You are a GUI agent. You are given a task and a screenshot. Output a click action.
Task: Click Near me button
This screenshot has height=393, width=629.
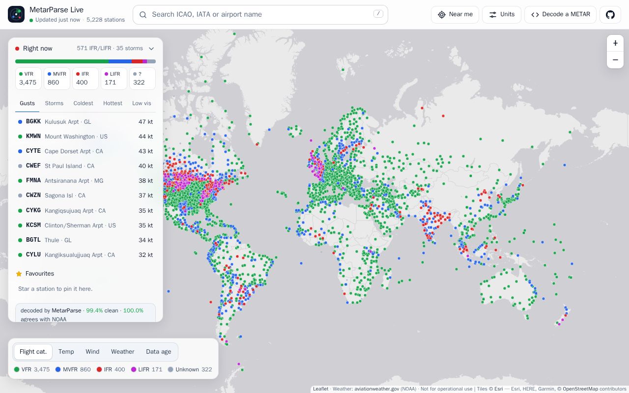click(x=455, y=15)
